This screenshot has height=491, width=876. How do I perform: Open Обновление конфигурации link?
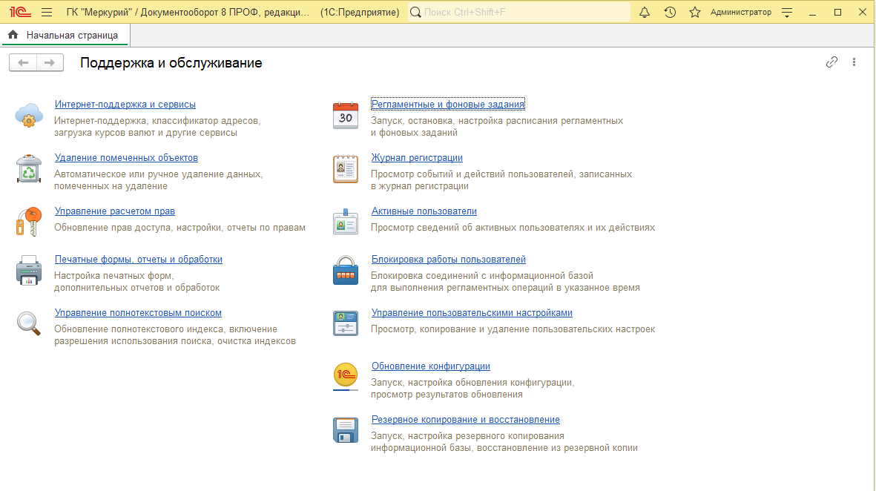(431, 366)
